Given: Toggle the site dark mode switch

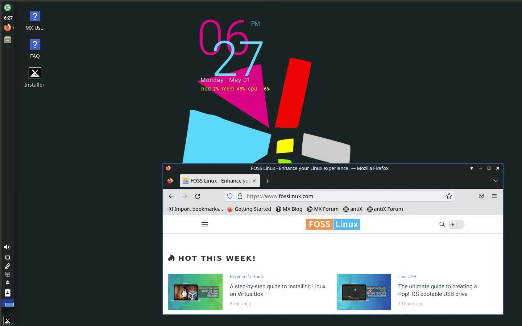Looking at the screenshot, I should [x=456, y=224].
